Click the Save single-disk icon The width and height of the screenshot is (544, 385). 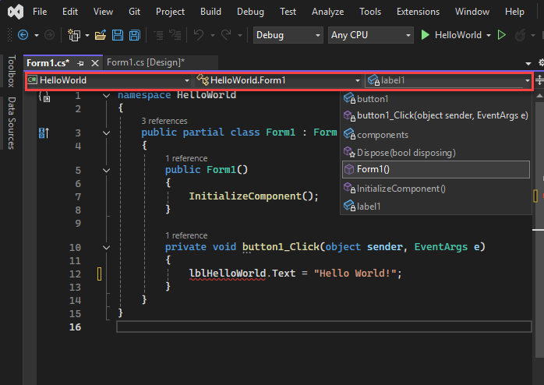coord(118,35)
